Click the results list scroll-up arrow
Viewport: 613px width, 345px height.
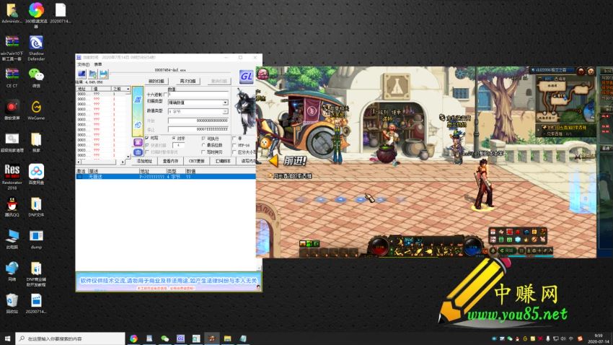point(128,89)
